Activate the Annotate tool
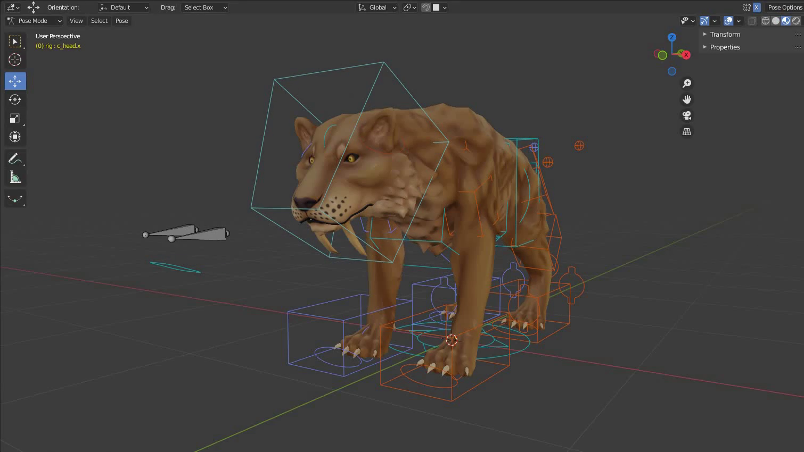The height and width of the screenshot is (452, 804). pyautogui.click(x=15, y=158)
